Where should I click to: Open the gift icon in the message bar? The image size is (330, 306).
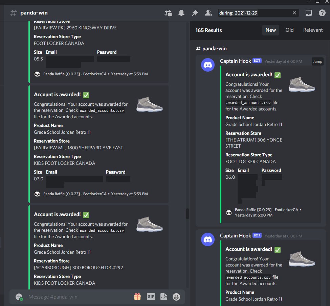click(137, 296)
